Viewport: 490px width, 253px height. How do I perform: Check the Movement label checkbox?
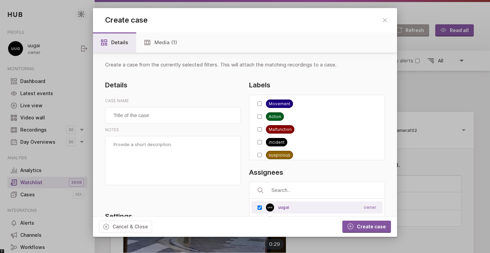pos(260,104)
